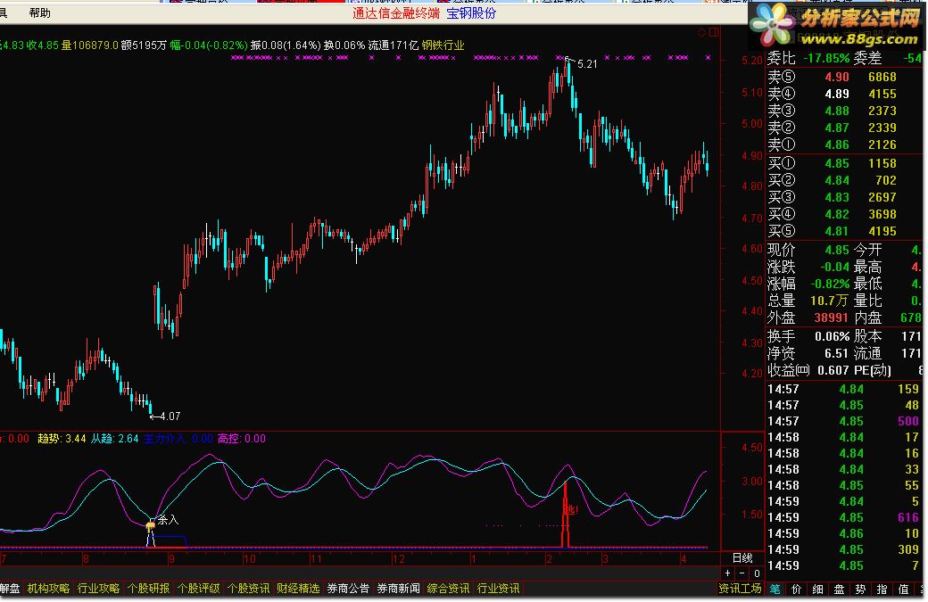The width and height of the screenshot is (928, 602).
Task: Click the 收益(四) 0.607 field
Action: pyautogui.click(x=808, y=370)
